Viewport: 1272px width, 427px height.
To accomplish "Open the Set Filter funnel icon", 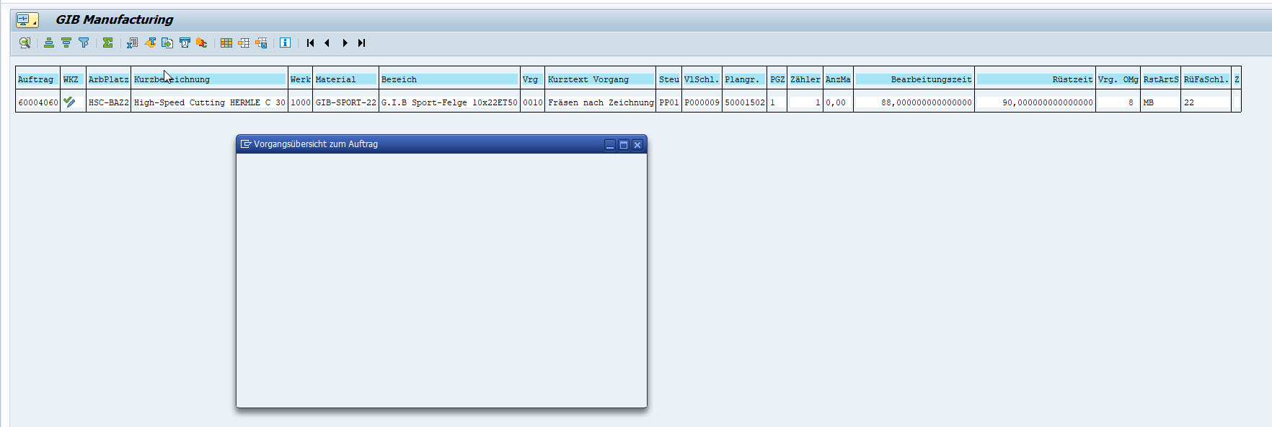I will click(84, 43).
